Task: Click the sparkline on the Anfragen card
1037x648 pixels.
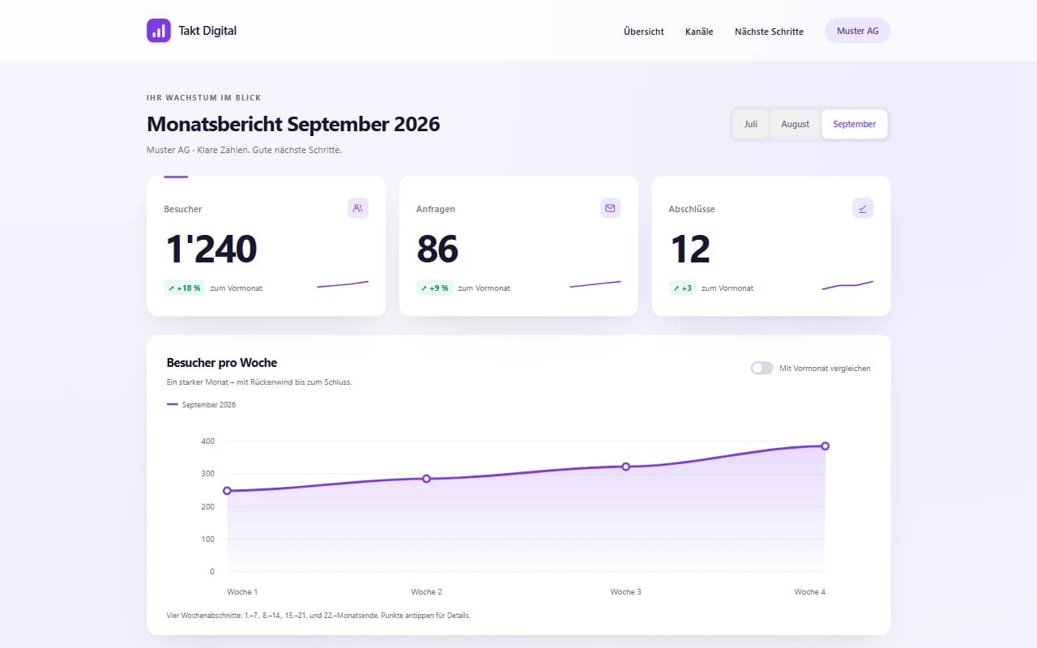Action: tap(595, 284)
